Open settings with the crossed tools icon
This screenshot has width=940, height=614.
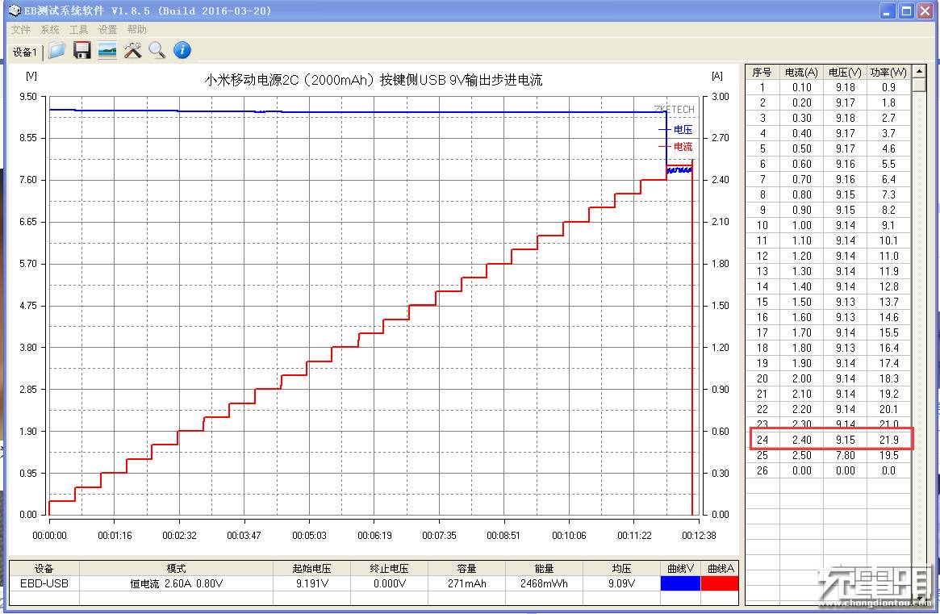(x=132, y=50)
